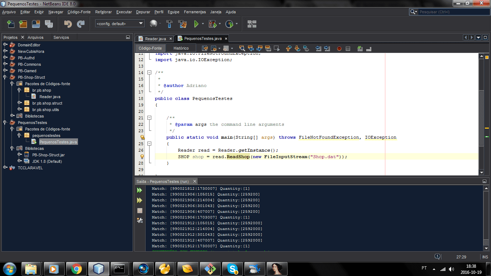Open the Arquivo menu

point(9,12)
